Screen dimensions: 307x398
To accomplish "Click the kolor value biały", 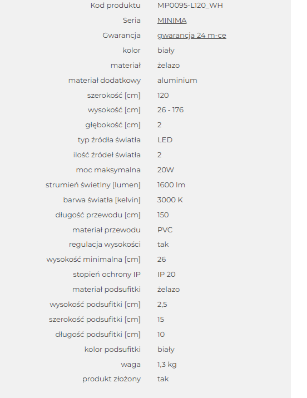I will [166, 50].
